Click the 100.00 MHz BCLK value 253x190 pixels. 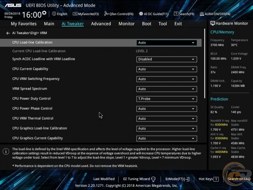tap(218, 59)
